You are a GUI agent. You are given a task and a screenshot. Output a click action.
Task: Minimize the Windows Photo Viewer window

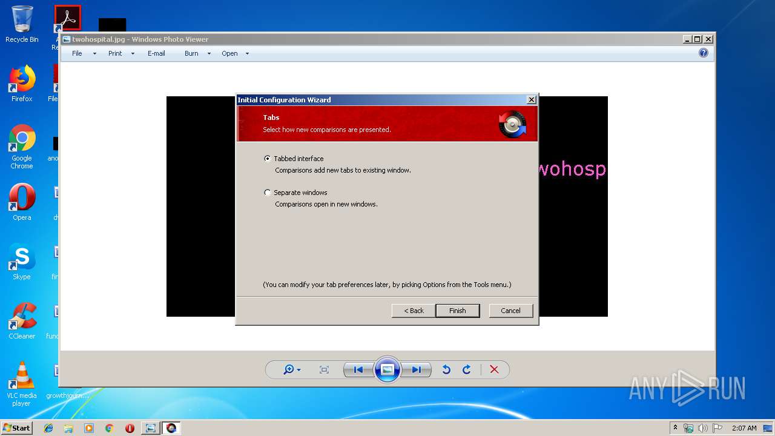point(687,39)
